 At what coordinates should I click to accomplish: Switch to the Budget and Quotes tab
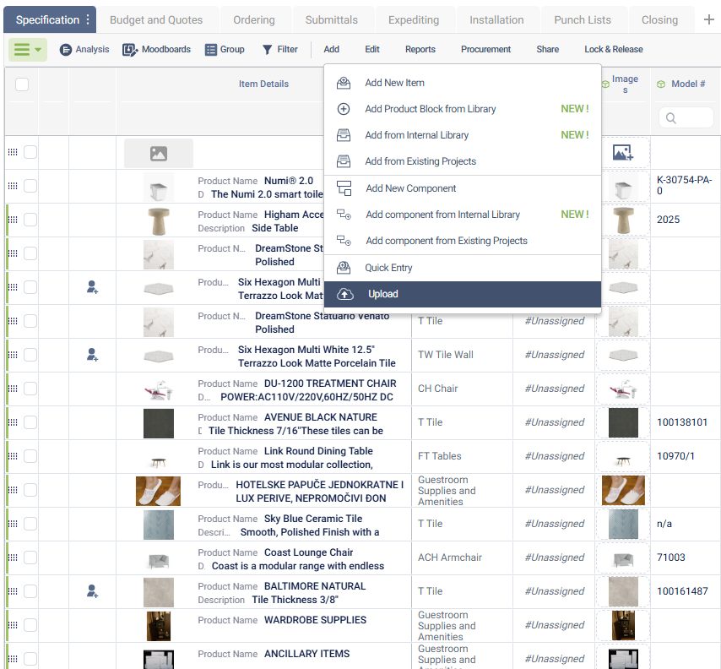click(156, 19)
